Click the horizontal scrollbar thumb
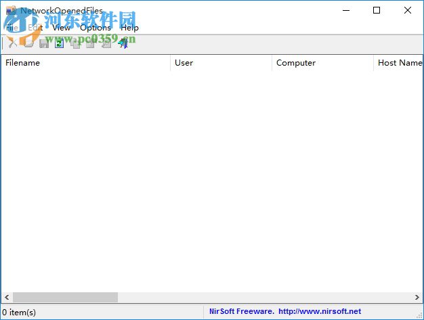 (65, 297)
